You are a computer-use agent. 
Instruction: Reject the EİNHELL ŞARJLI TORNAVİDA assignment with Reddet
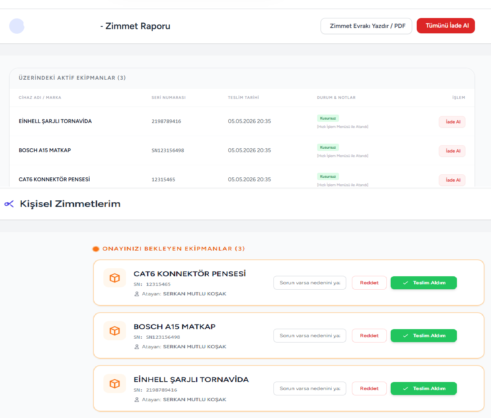[369, 388]
